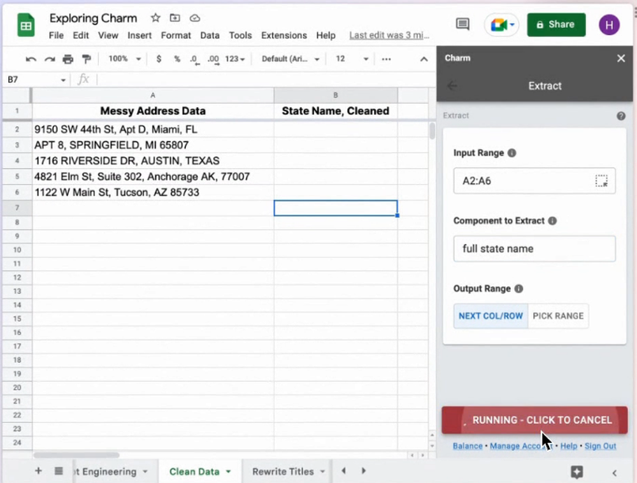The image size is (637, 483).
Task: Check the cloud save status icon
Action: (195, 18)
